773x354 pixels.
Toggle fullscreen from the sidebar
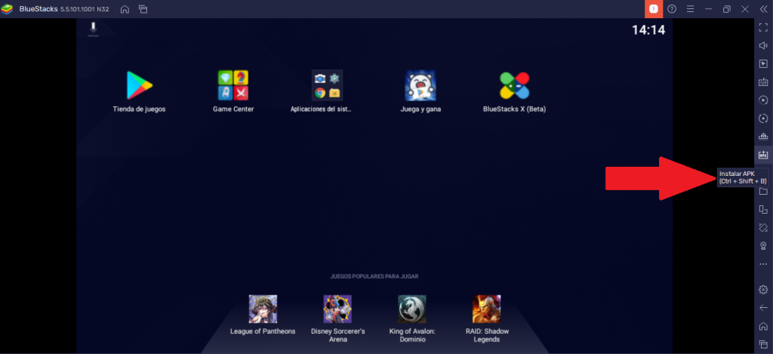click(x=763, y=28)
